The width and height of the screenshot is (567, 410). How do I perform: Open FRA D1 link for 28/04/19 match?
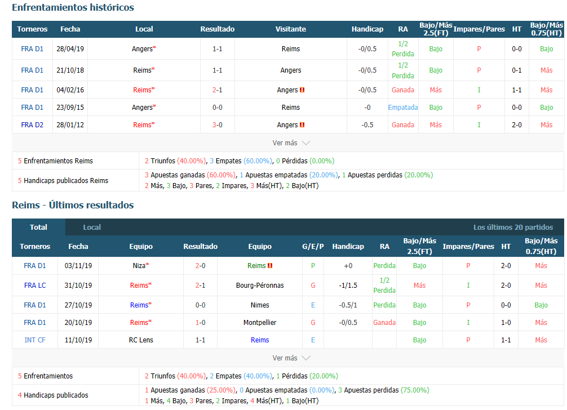coord(32,49)
